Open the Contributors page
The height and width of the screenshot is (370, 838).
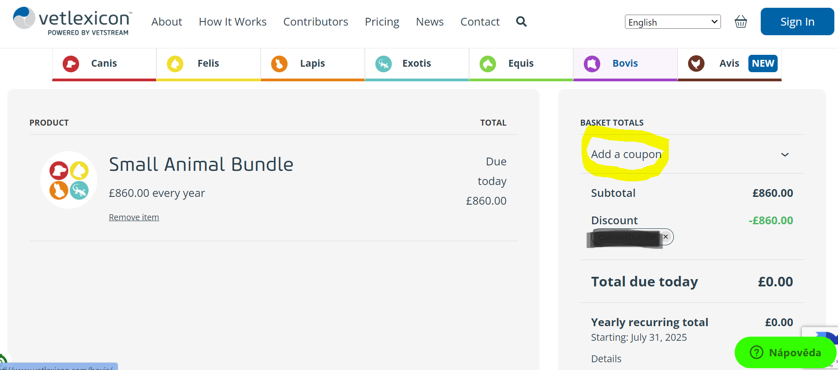point(315,21)
